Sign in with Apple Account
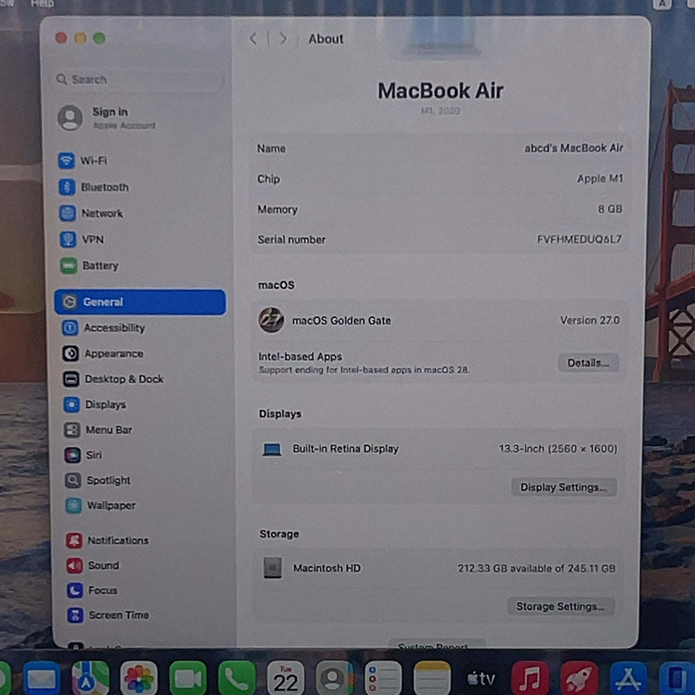This screenshot has width=695, height=695. point(107,118)
